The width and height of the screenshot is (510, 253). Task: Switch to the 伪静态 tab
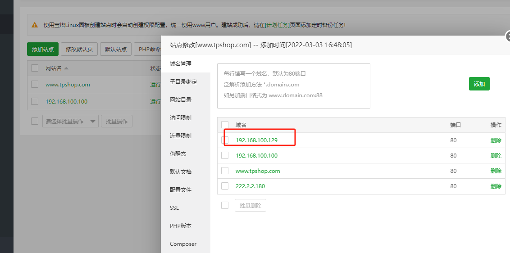tap(178, 154)
